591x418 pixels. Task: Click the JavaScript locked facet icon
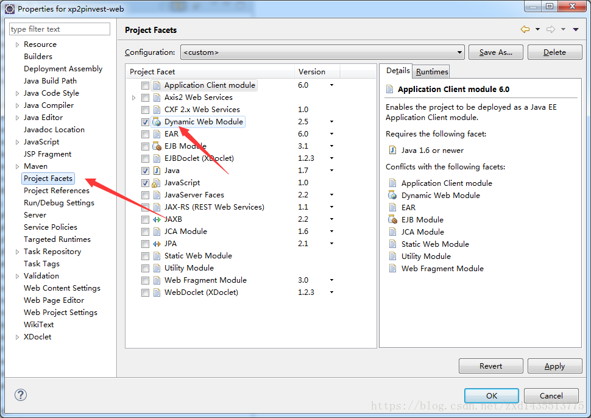(x=157, y=183)
